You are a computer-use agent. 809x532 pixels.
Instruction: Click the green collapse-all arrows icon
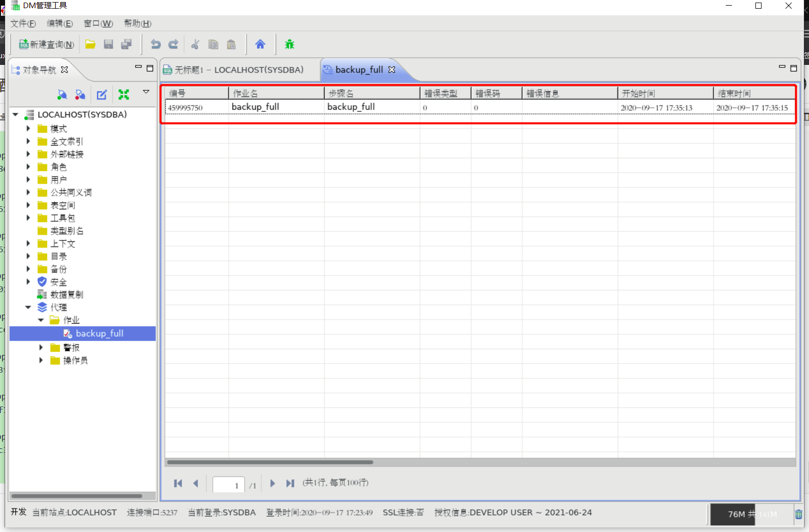[x=124, y=94]
